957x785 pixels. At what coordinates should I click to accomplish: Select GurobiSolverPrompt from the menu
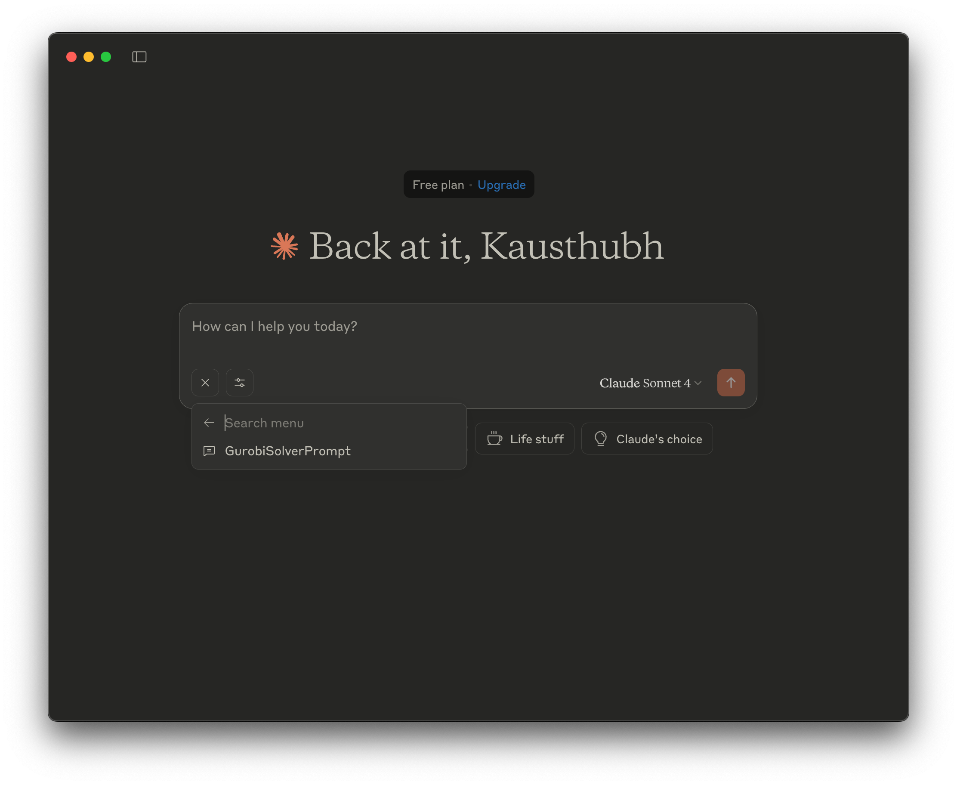point(287,451)
